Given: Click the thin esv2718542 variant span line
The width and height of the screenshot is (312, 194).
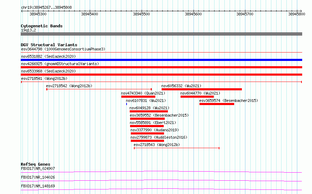Looking at the screenshot, I should pyautogui.click(x=99, y=89).
